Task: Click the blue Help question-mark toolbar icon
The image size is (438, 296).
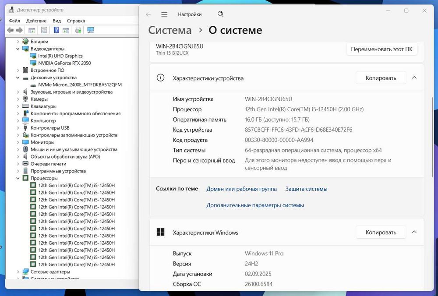Action: coord(57,30)
